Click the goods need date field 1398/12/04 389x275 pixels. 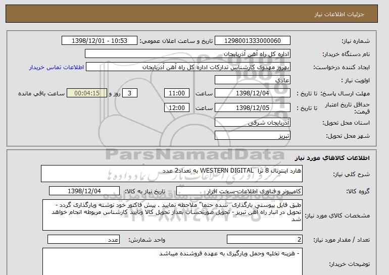(84, 191)
